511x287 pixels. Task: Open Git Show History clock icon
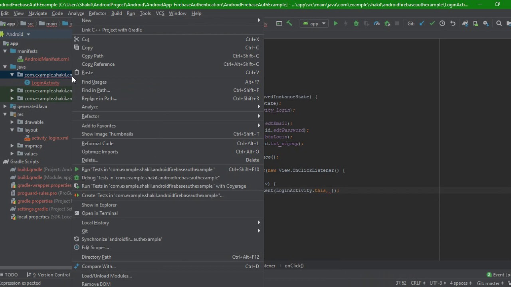442,24
